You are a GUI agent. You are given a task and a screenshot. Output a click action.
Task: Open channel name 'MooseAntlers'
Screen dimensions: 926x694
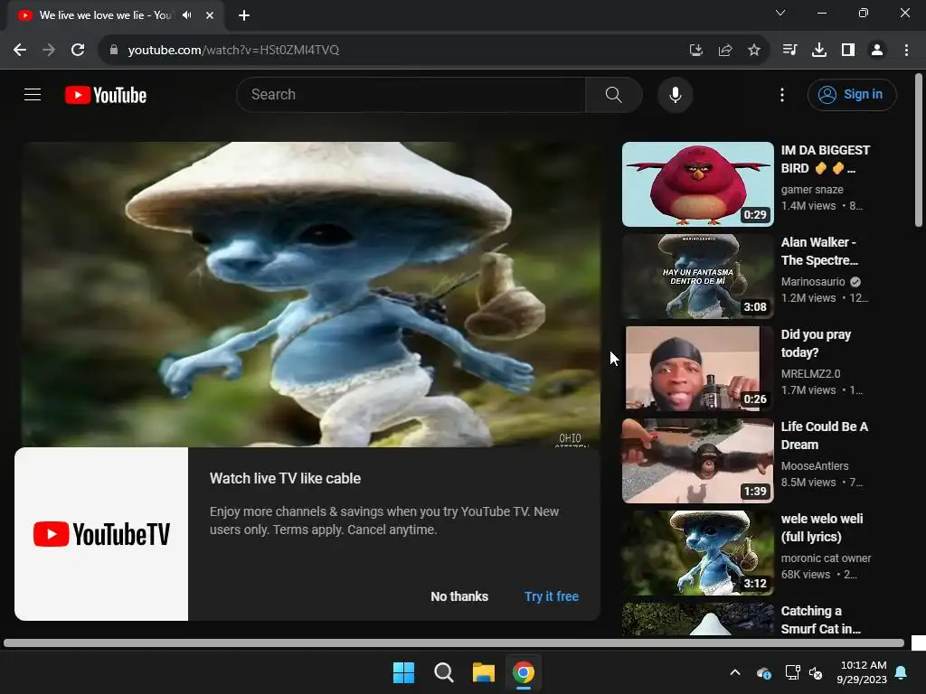pyautogui.click(x=815, y=465)
